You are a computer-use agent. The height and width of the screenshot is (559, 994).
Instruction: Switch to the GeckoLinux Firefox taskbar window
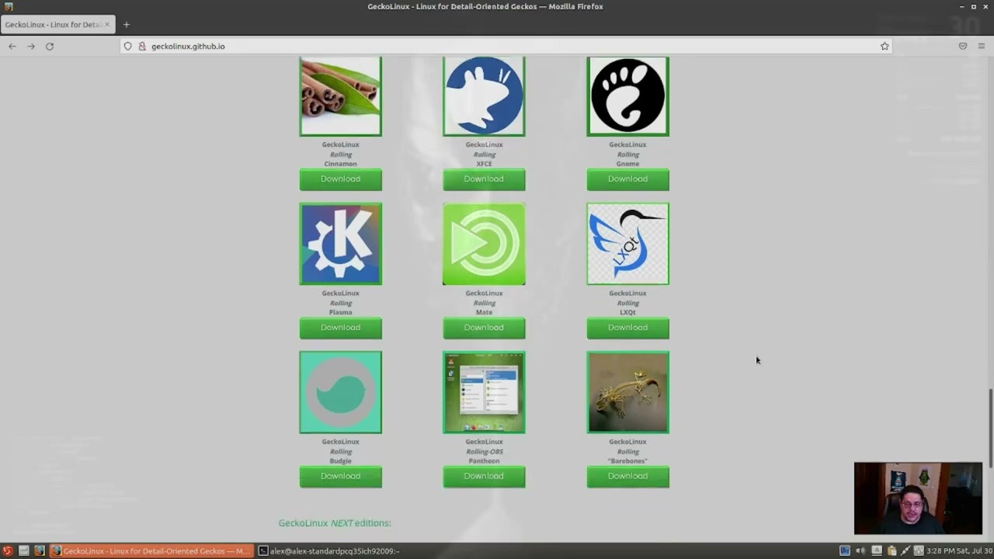pyautogui.click(x=151, y=551)
